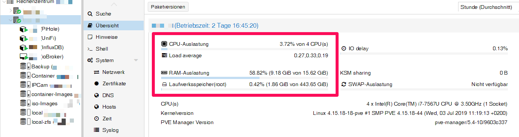Click the Paketversionen button
The height and width of the screenshot is (137, 519).
(x=169, y=7)
